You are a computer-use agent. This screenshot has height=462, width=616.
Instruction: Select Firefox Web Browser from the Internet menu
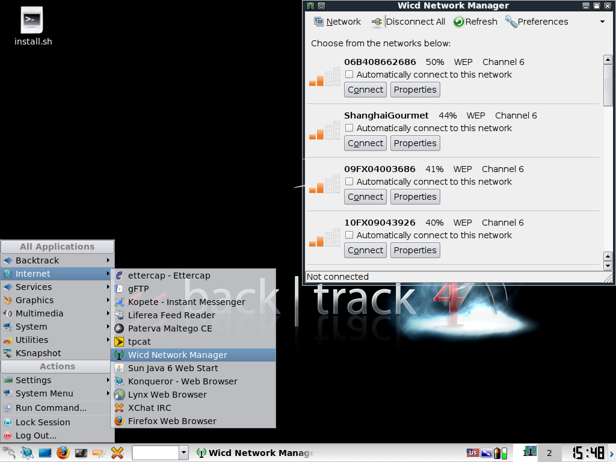(173, 420)
